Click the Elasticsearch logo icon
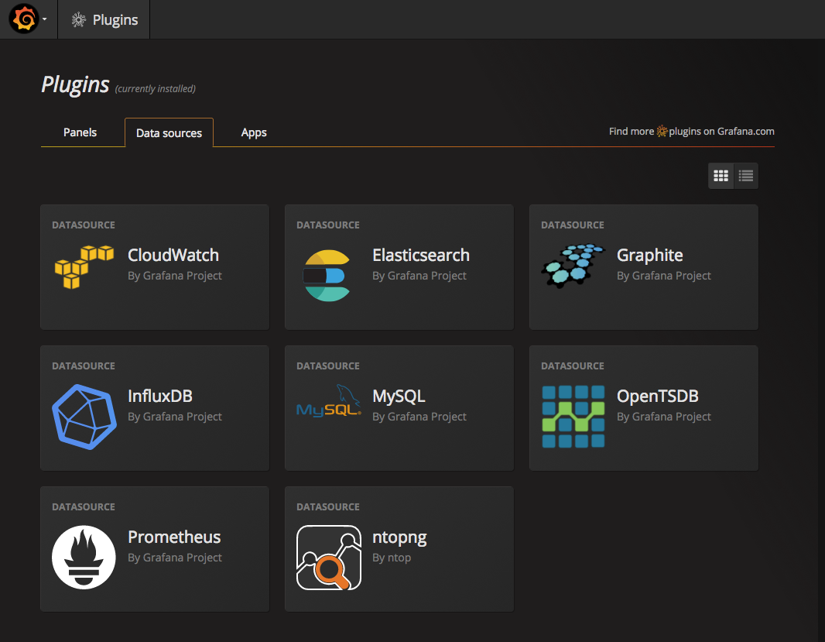Screen dimensions: 825x642 tap(327, 276)
